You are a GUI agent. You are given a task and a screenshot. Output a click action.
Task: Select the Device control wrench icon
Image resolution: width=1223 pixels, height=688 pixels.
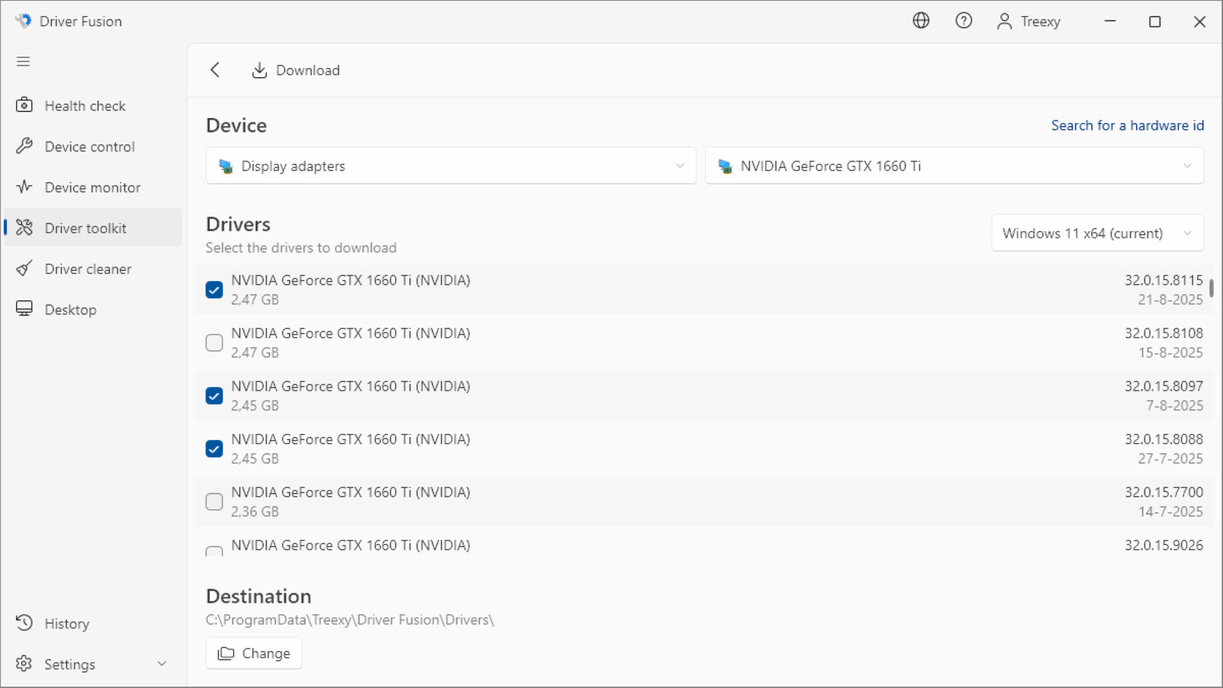click(x=24, y=146)
